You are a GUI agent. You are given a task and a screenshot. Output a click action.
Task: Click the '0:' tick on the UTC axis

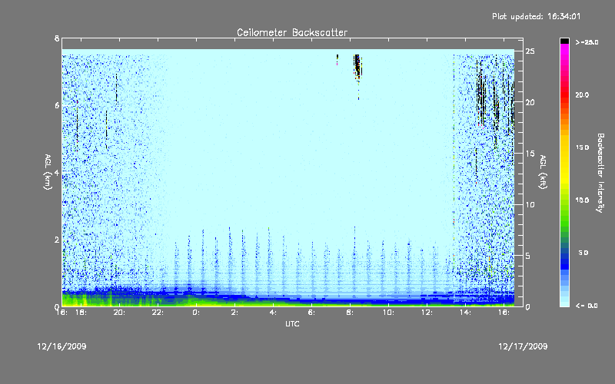(196, 313)
